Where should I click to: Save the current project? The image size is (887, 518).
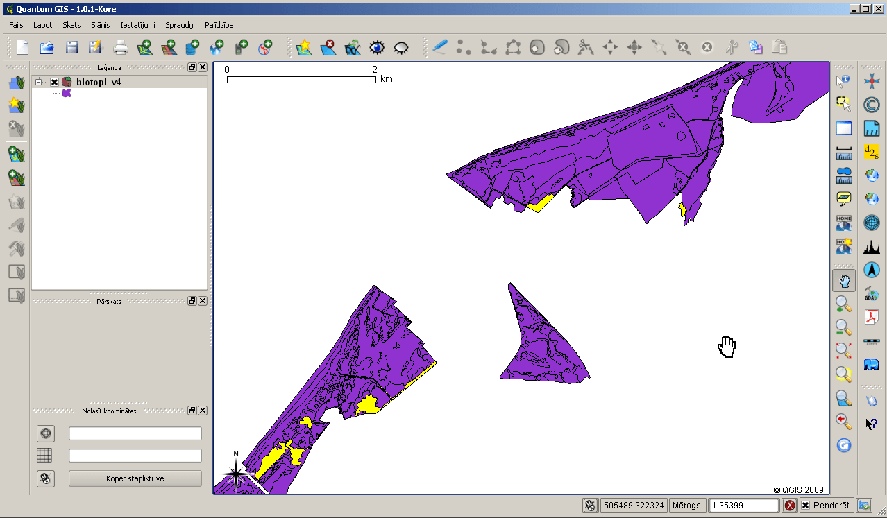pyautogui.click(x=71, y=47)
